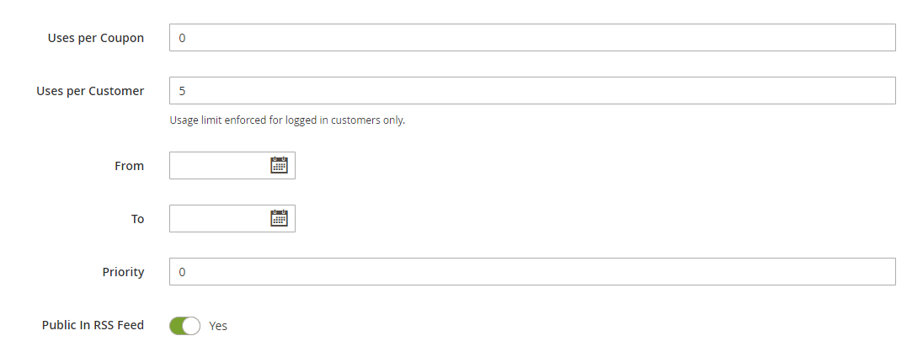Open the From date calendar picker
The width and height of the screenshot is (923, 352).
[279, 166]
